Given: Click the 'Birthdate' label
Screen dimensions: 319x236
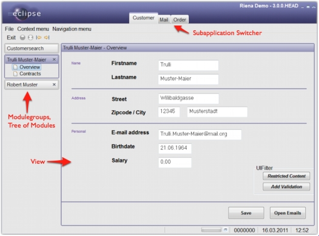Looking at the screenshot, I should pos(123,146).
